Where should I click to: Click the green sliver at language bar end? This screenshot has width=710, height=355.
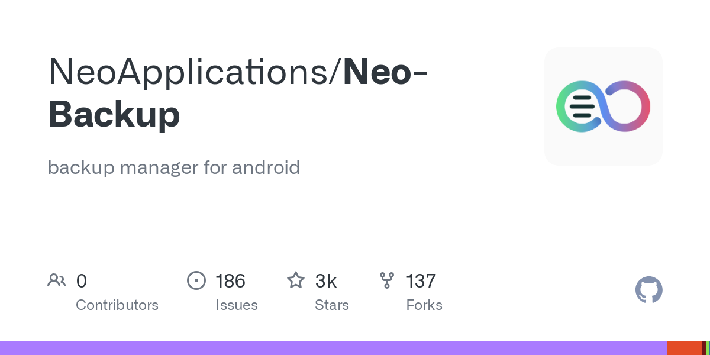pyautogui.click(x=708, y=348)
